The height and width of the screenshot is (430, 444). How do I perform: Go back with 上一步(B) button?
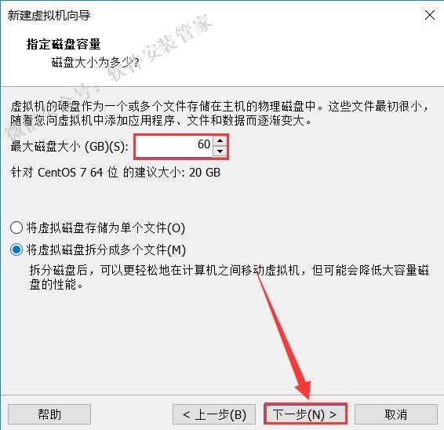click(214, 414)
